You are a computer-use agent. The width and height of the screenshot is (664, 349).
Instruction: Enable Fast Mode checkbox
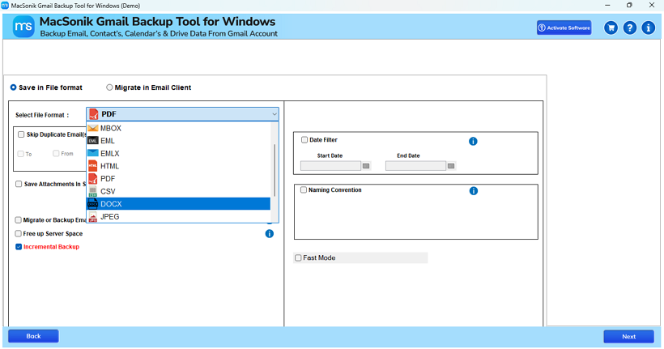(298, 257)
